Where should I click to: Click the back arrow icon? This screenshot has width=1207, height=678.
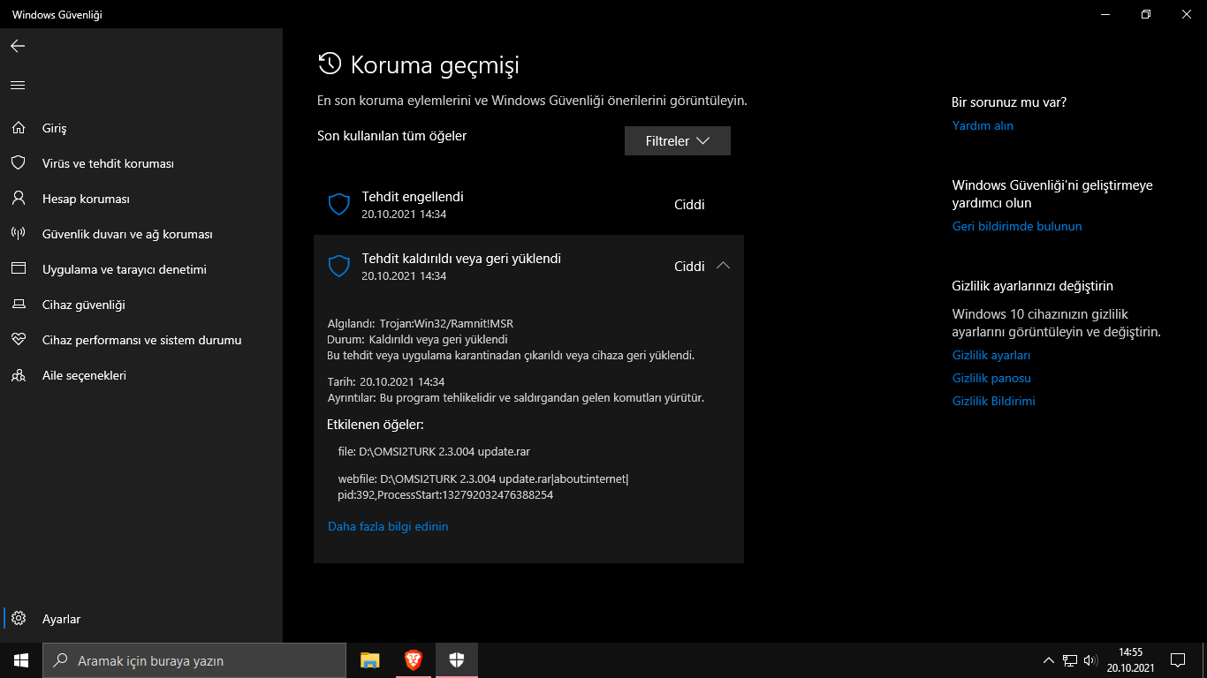[18, 46]
